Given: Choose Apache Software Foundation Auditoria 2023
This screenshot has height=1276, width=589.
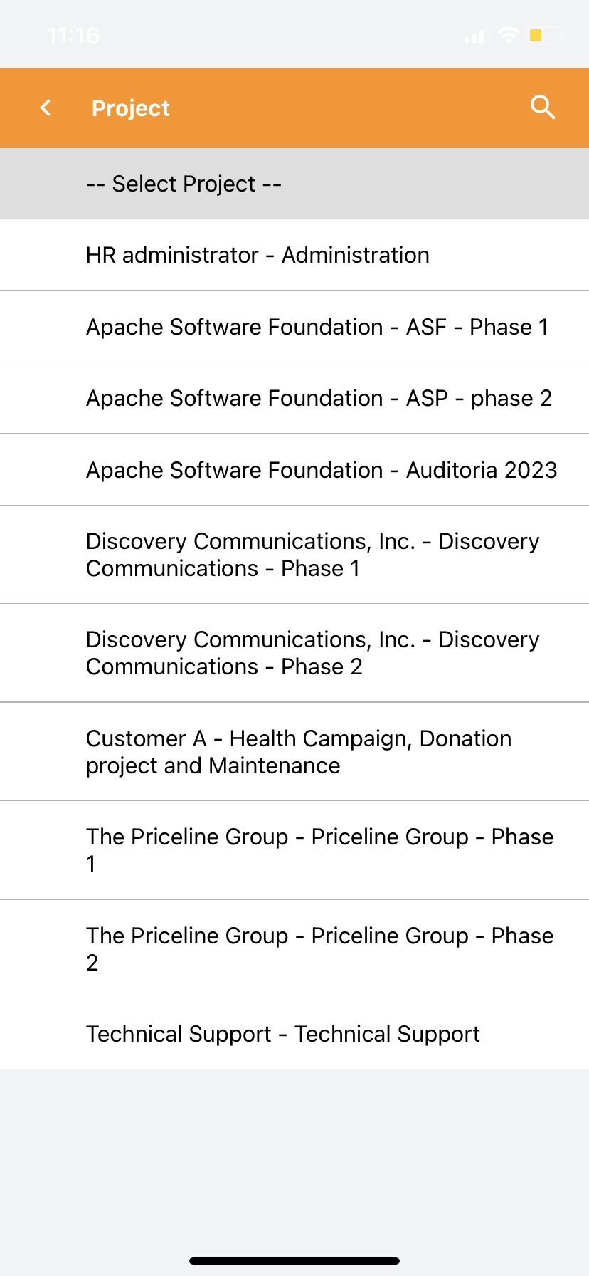Looking at the screenshot, I should 322,470.
